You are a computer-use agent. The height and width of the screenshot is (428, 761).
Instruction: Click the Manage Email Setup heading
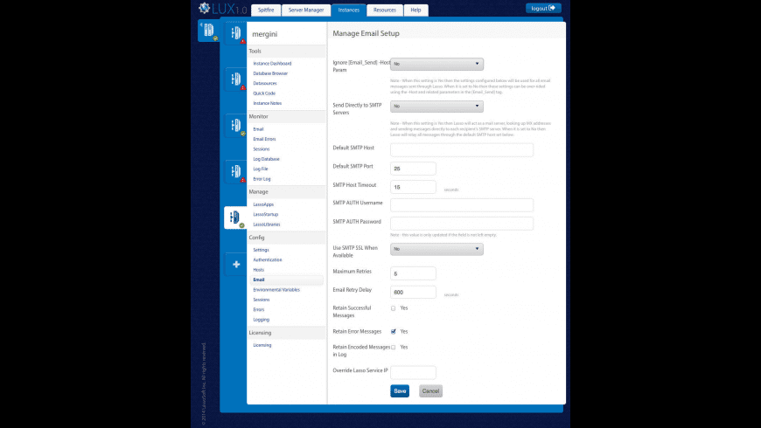[366, 33]
